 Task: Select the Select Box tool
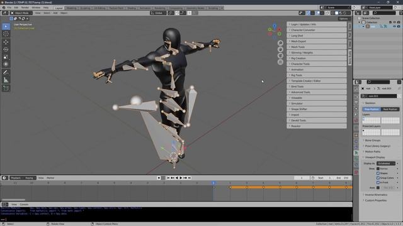[x=6, y=26]
